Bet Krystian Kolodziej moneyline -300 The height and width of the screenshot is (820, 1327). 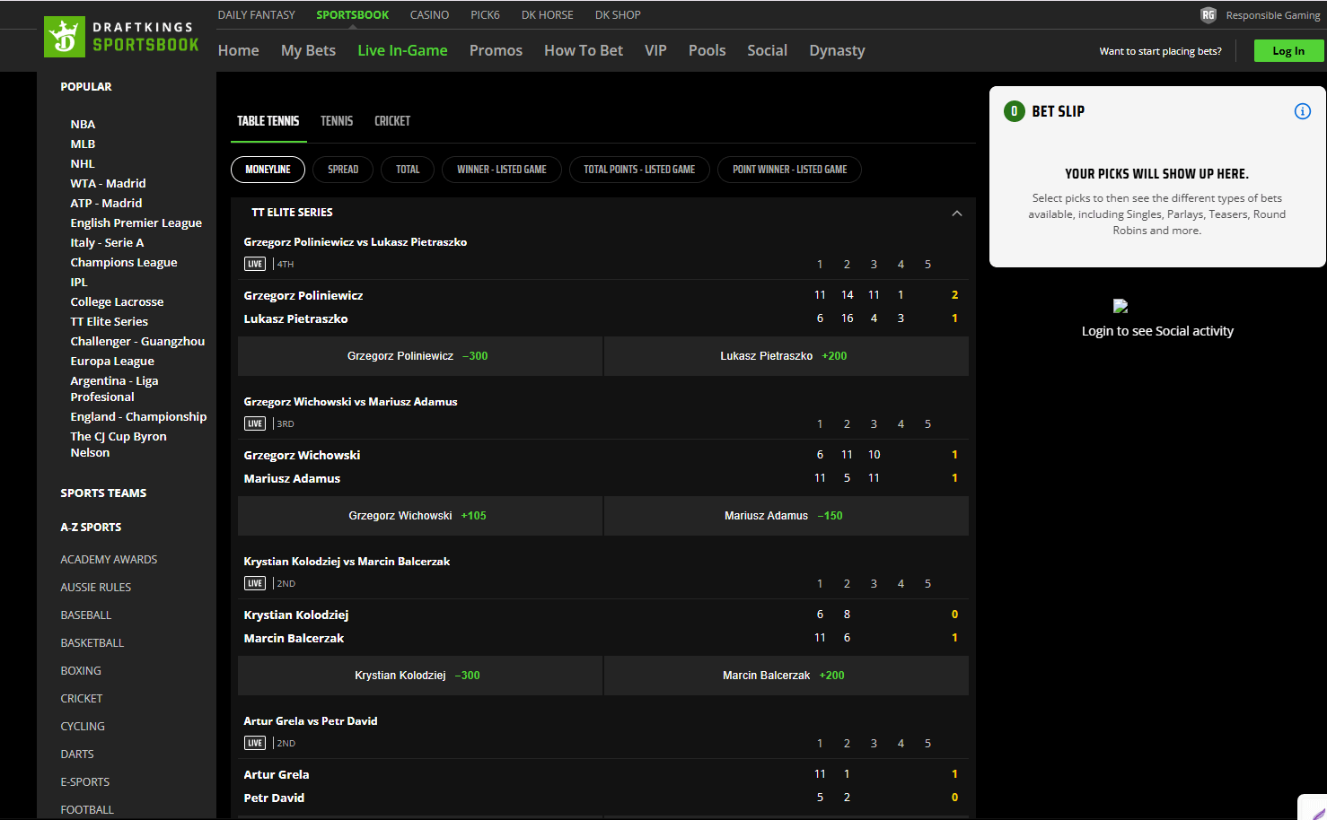coord(420,676)
